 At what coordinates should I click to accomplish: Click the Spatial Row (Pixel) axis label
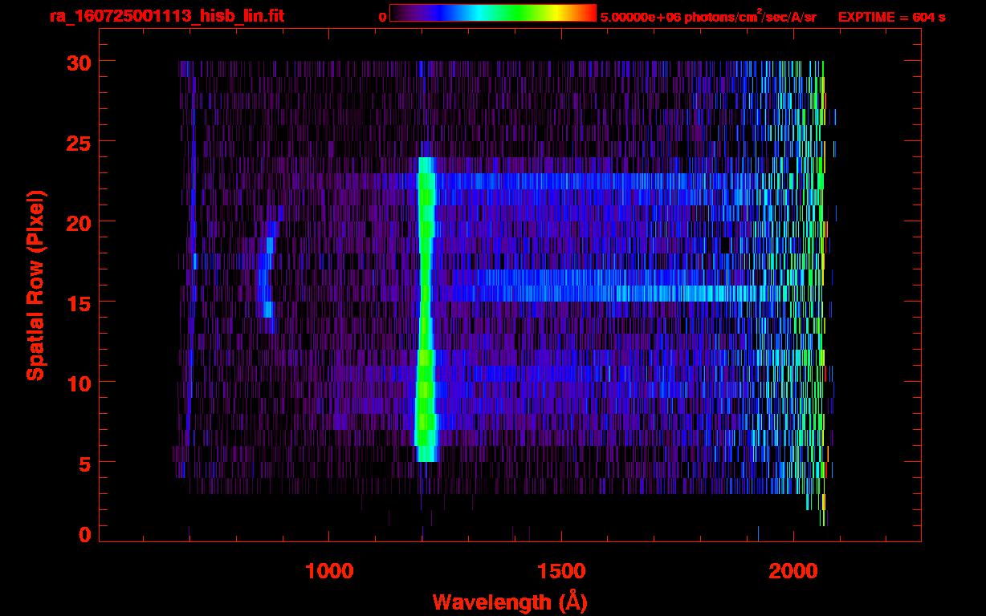[x=36, y=285]
